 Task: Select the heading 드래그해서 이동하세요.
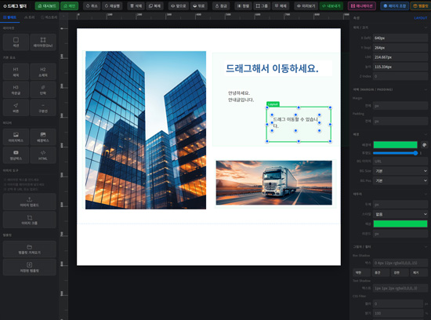[272, 68]
